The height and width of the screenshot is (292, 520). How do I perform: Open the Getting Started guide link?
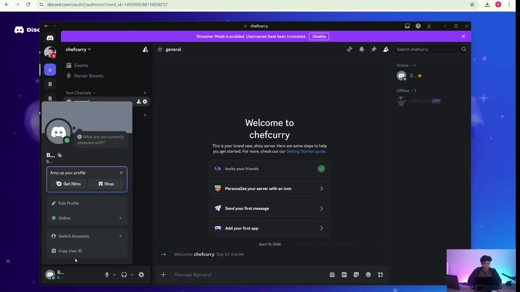click(305, 151)
